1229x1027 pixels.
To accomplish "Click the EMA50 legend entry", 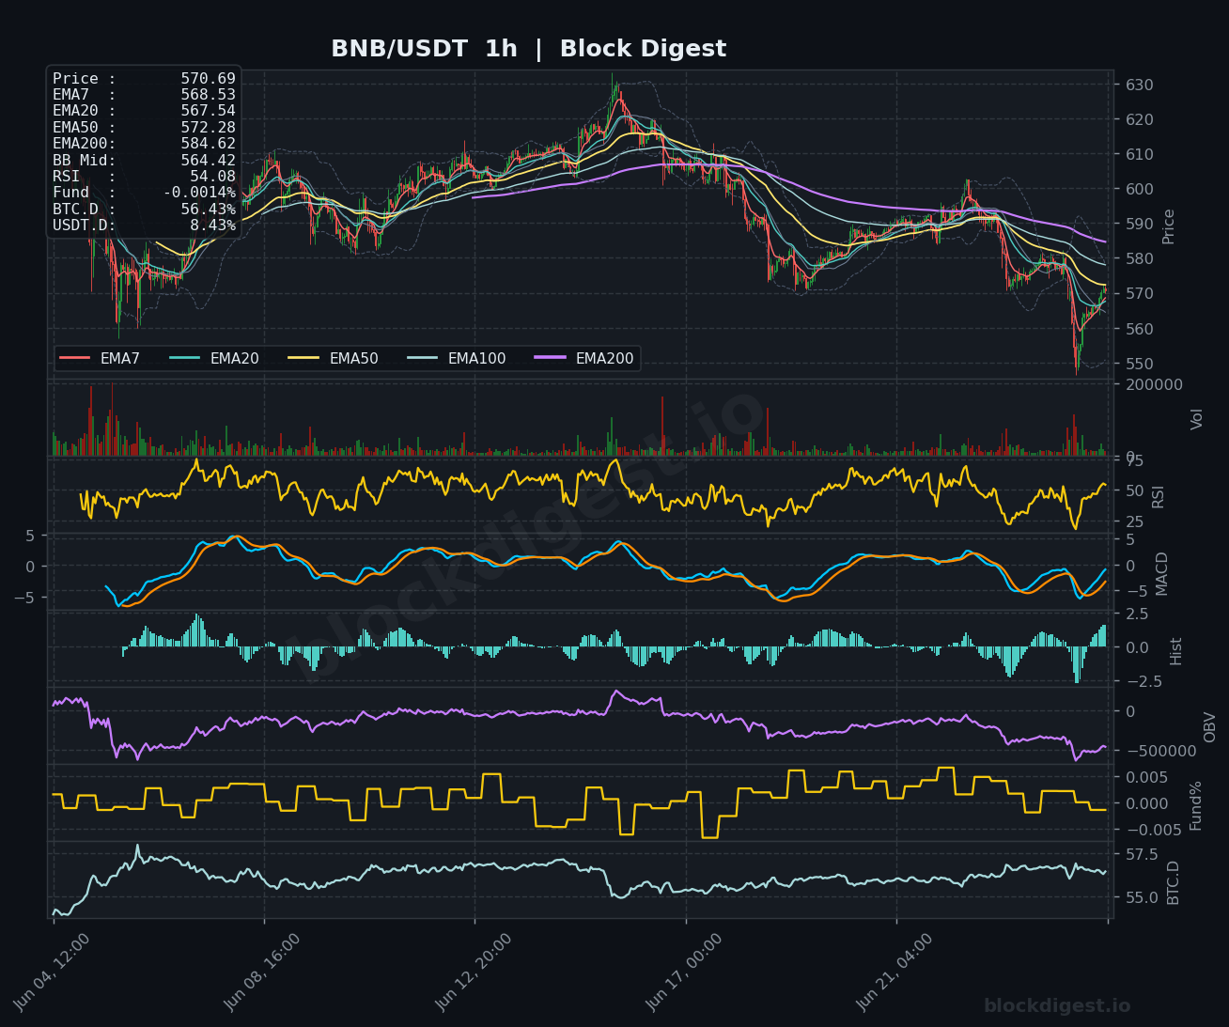I will click(x=334, y=358).
